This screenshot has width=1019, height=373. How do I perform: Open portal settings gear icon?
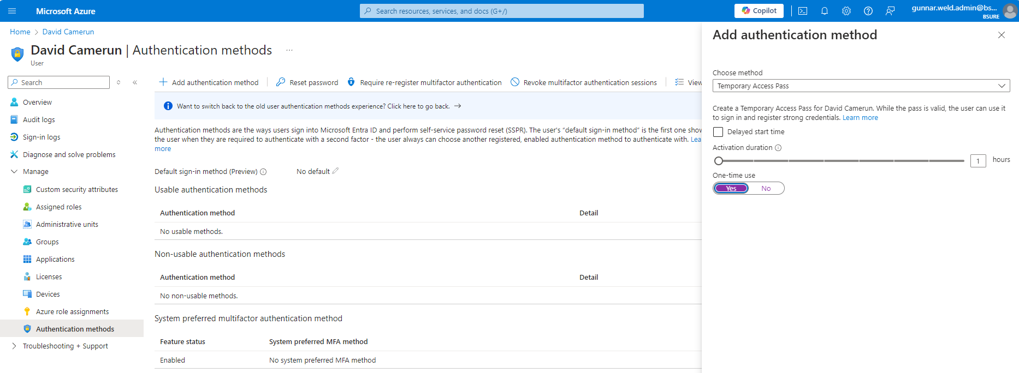(x=846, y=11)
